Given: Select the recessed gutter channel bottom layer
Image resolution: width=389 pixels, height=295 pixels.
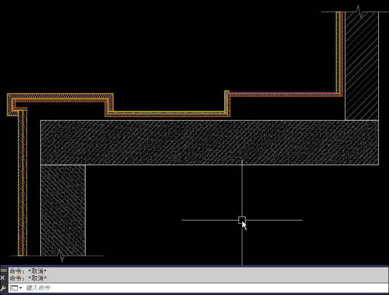Looking at the screenshot, I should click(165, 113).
